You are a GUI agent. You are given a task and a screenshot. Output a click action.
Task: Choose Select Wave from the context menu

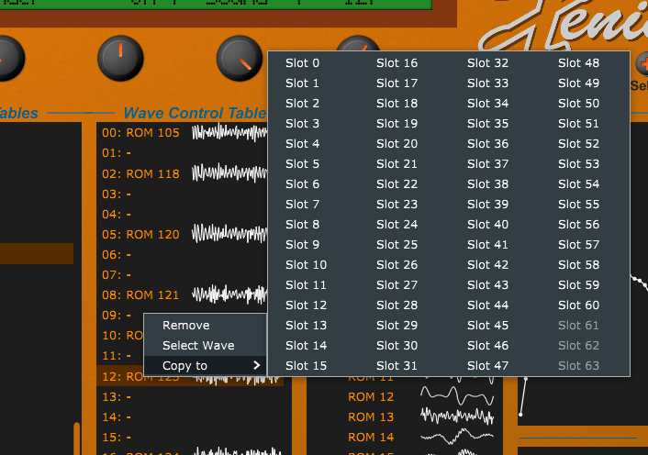[x=198, y=346]
